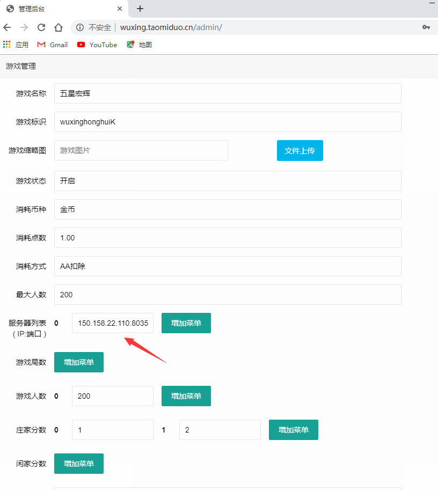Click the 游戏名称 input showing 五星宏辉
Screen dimensions: 438x491
pyautogui.click(x=228, y=93)
